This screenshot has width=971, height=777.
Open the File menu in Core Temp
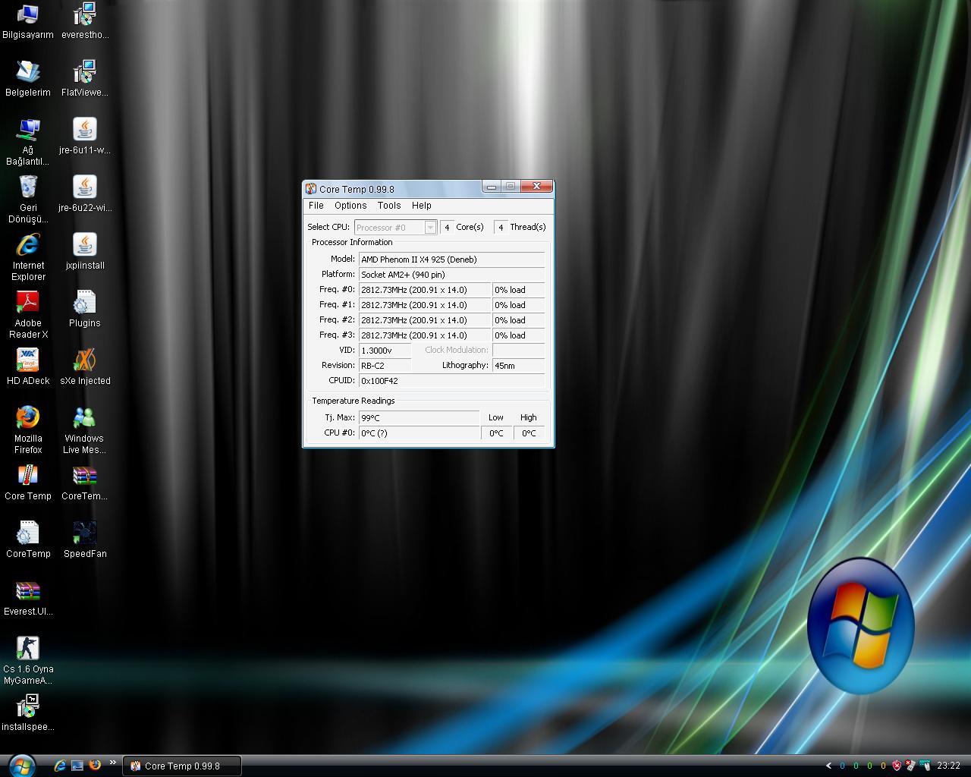pos(316,206)
